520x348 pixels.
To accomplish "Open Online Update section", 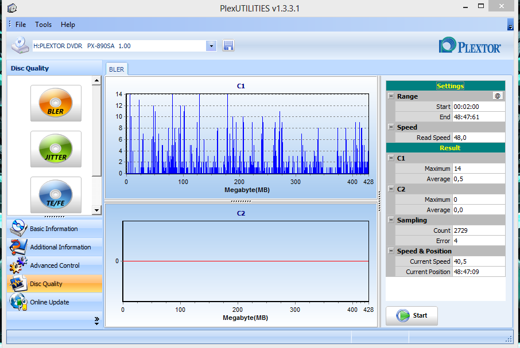I will (55, 302).
